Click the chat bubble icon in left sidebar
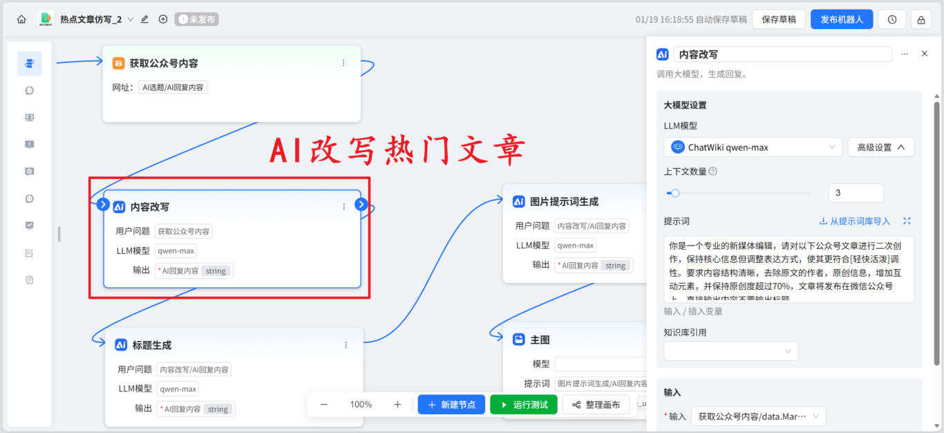944x433 pixels. [x=29, y=90]
